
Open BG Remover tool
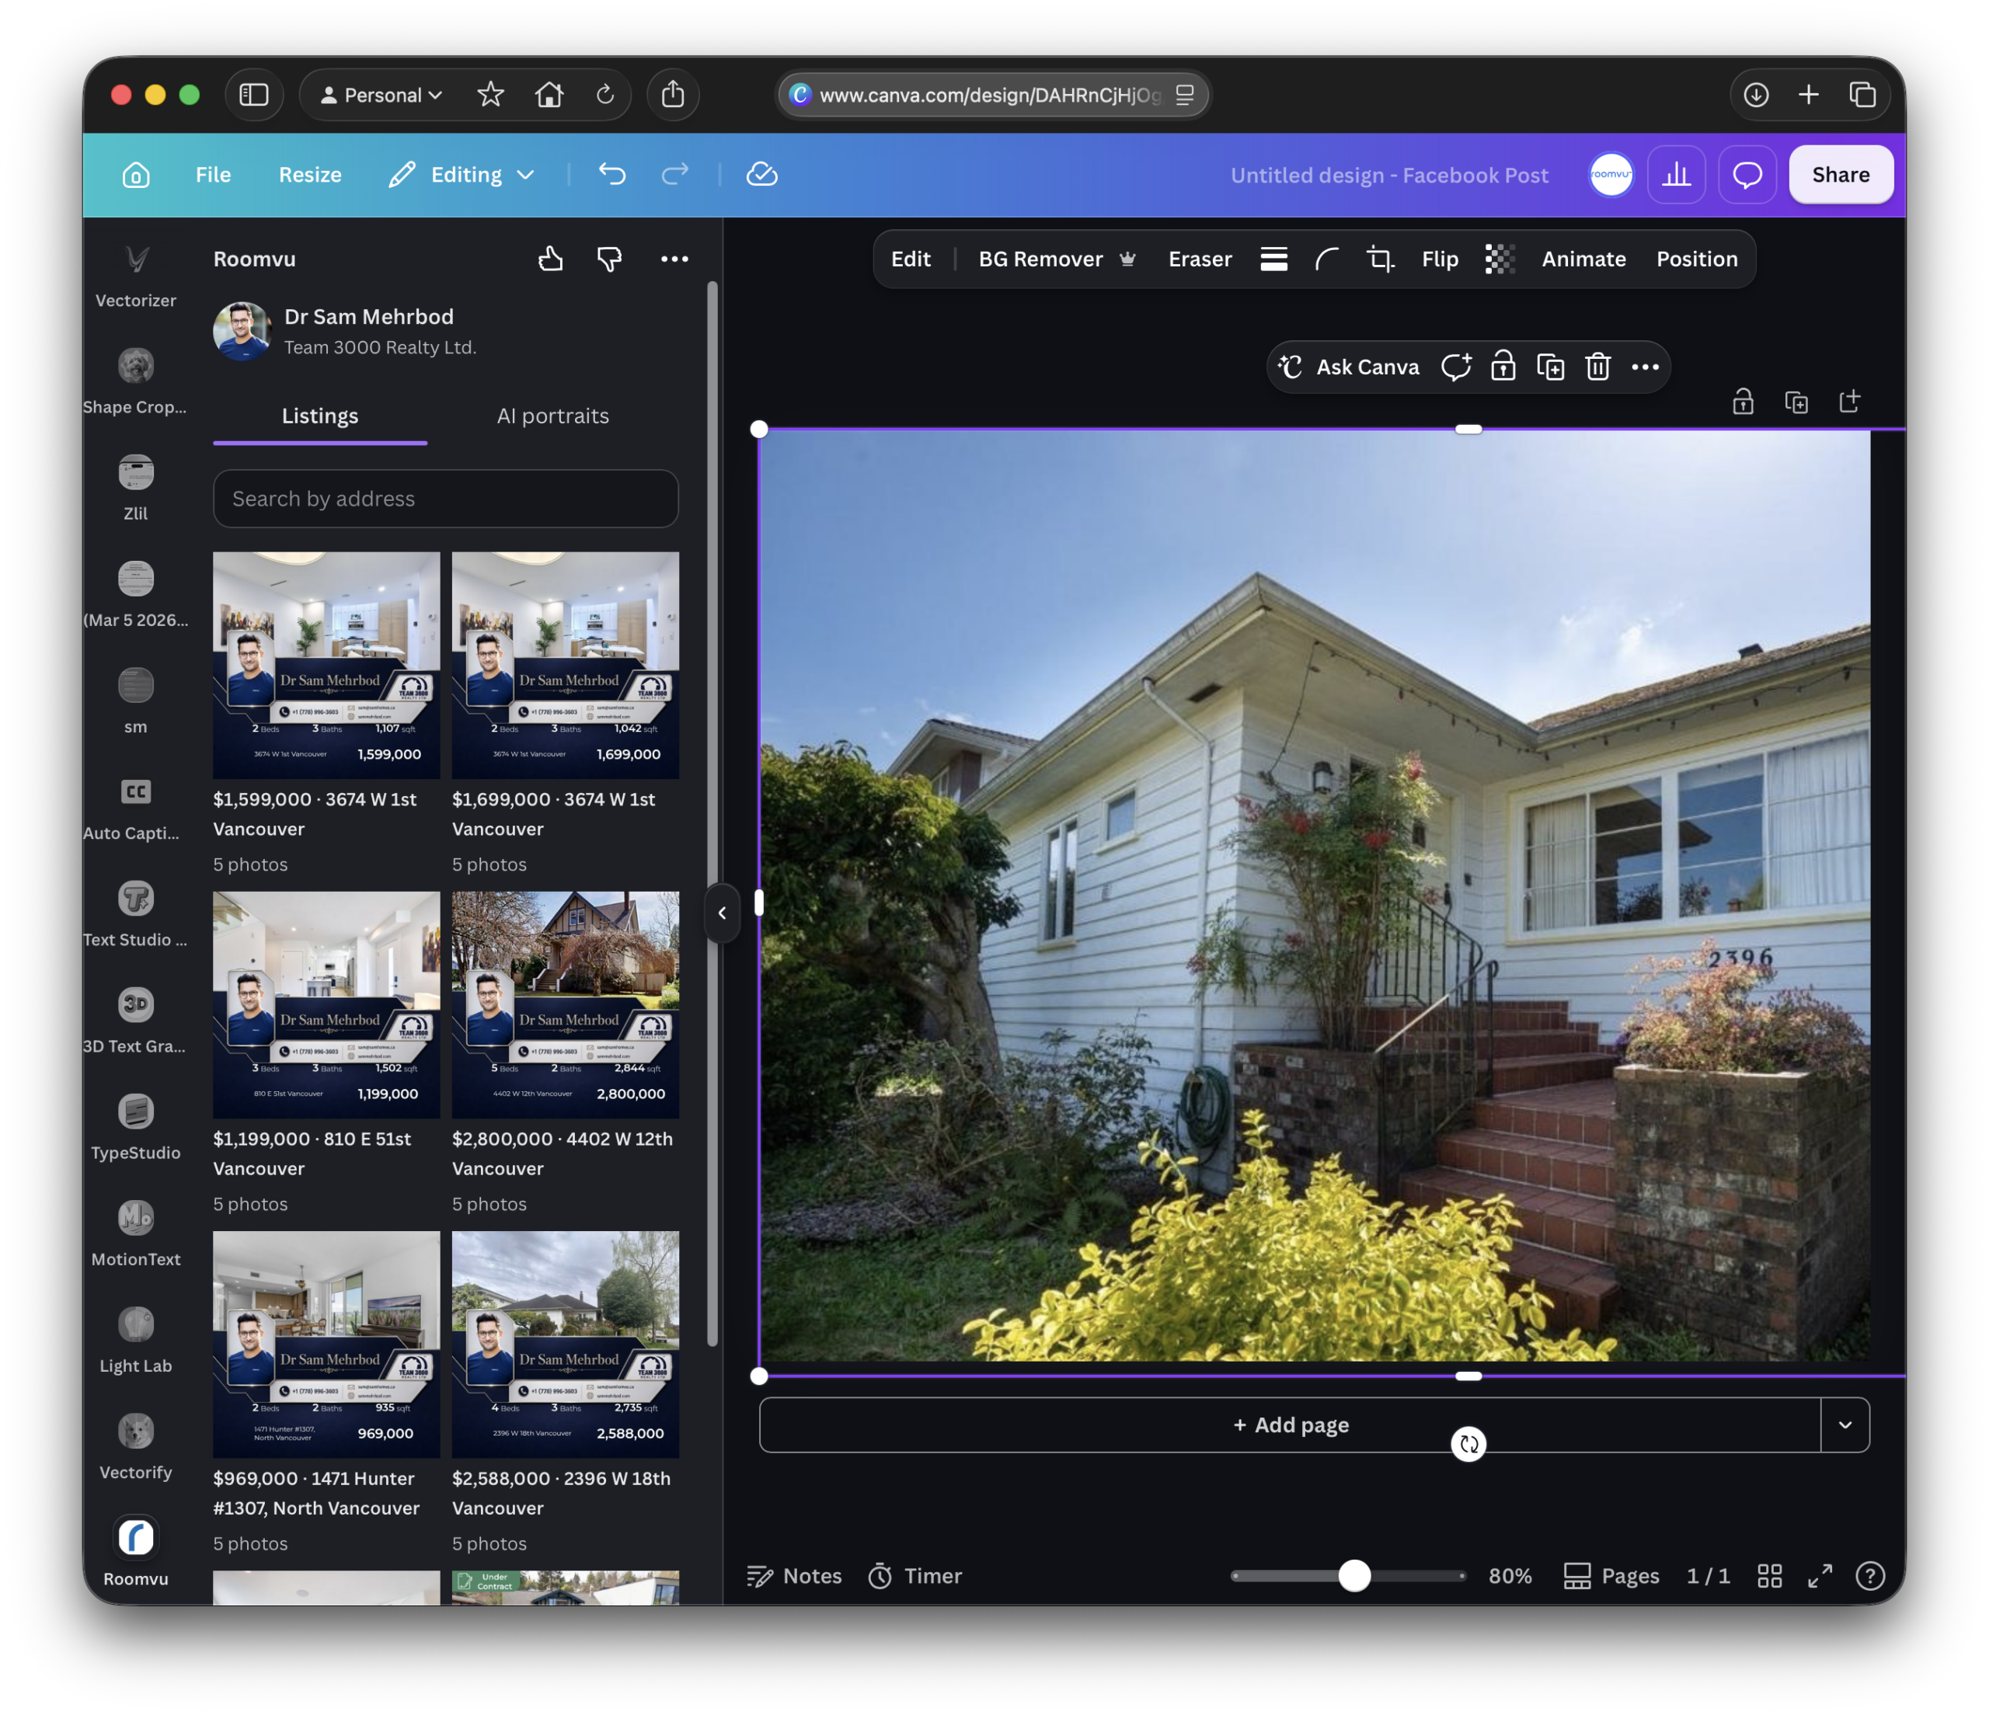[x=1057, y=259]
